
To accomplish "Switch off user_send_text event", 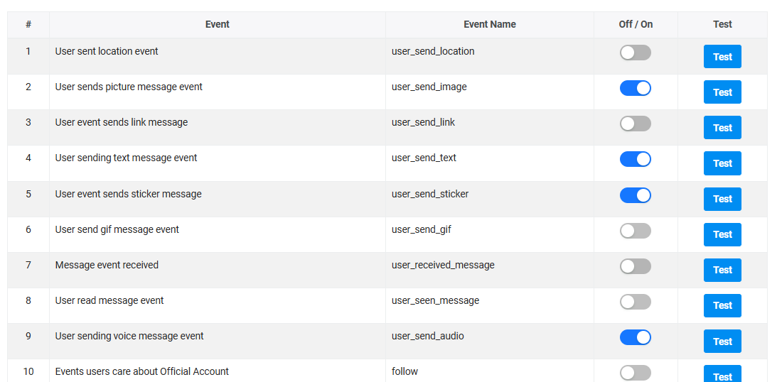I will (636, 159).
